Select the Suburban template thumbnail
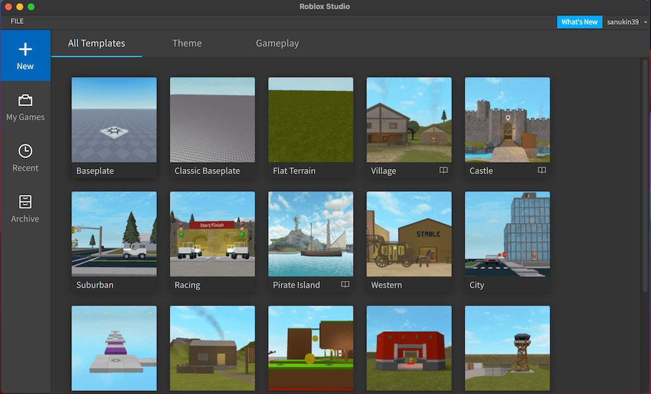Image resolution: width=651 pixels, height=394 pixels. tap(114, 234)
